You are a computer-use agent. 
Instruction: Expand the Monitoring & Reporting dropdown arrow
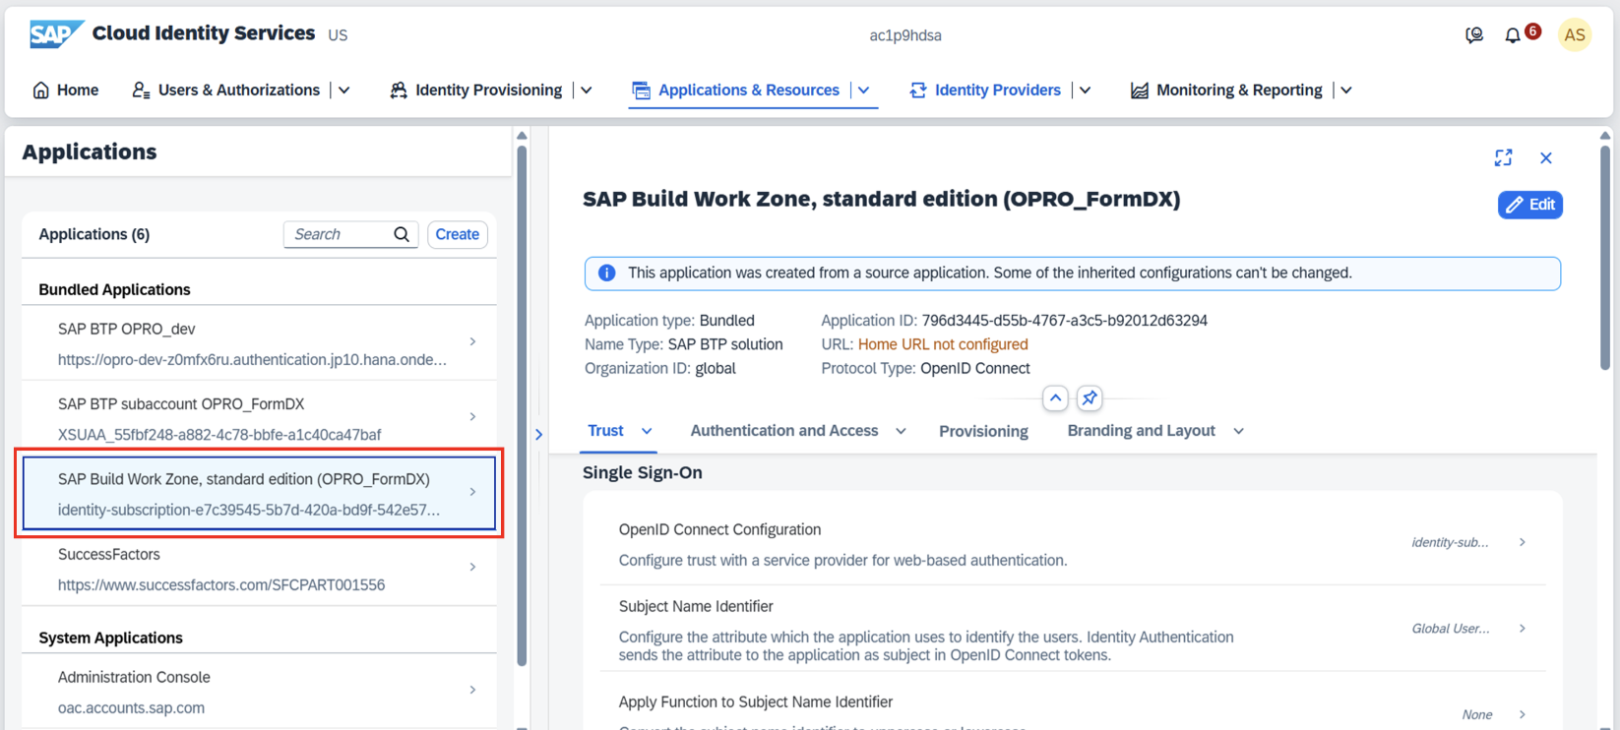(1346, 91)
